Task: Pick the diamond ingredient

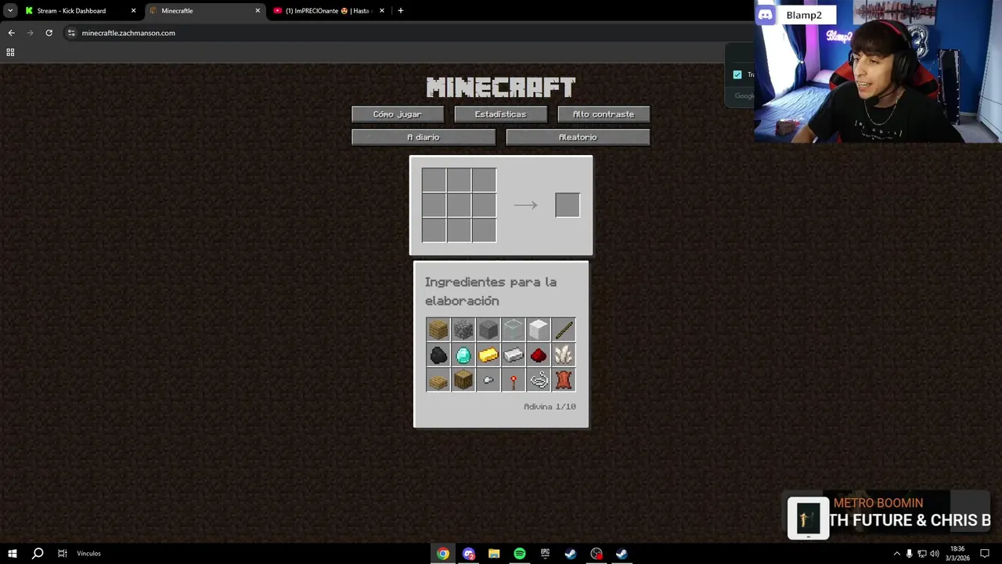Action: click(x=463, y=355)
